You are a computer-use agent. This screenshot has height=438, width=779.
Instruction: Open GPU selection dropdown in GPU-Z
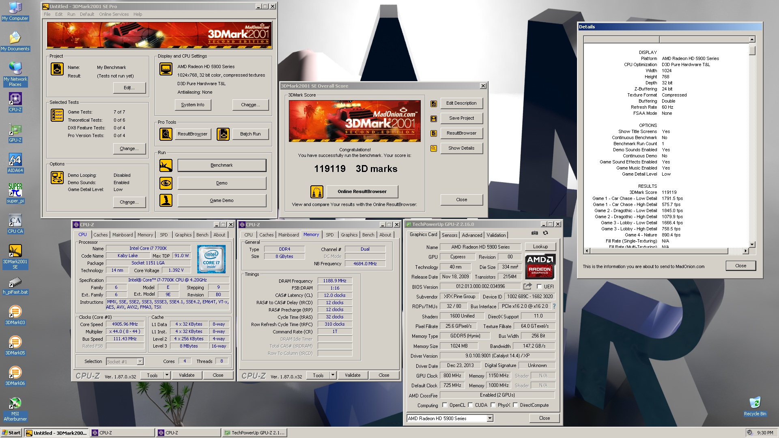click(490, 419)
